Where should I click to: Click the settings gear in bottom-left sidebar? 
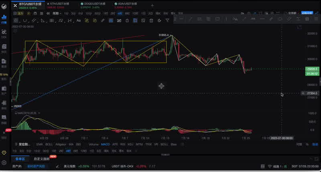point(4,163)
